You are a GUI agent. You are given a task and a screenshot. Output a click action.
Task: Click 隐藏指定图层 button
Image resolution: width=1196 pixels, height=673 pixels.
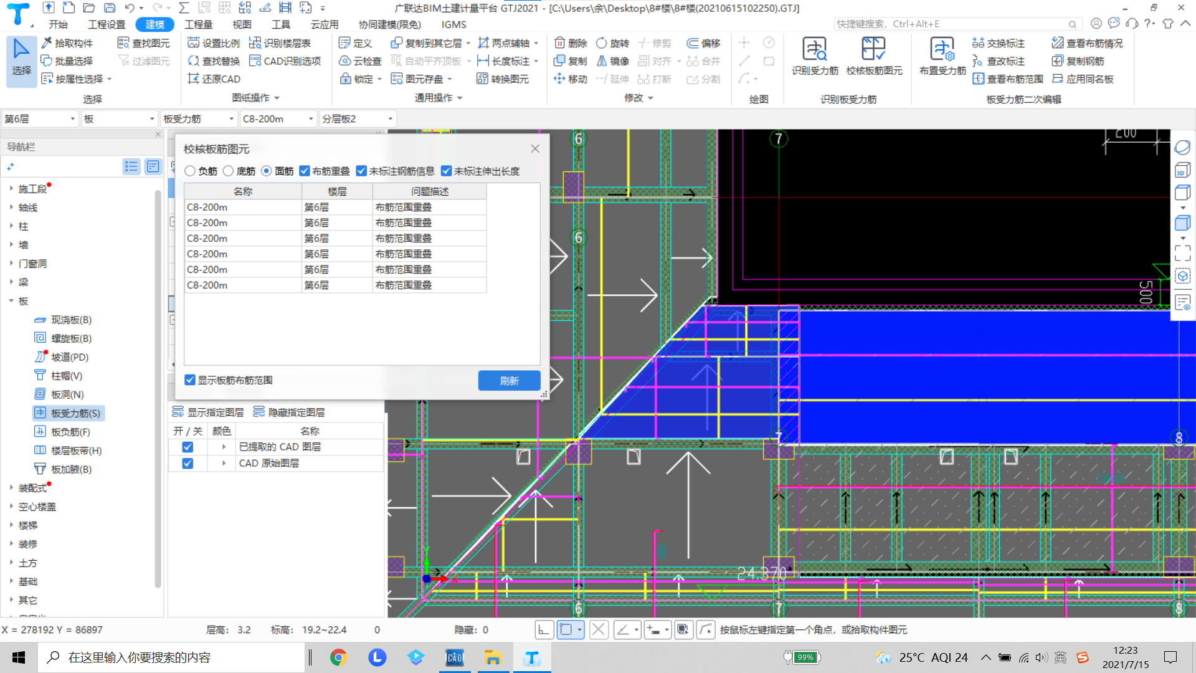coord(289,412)
